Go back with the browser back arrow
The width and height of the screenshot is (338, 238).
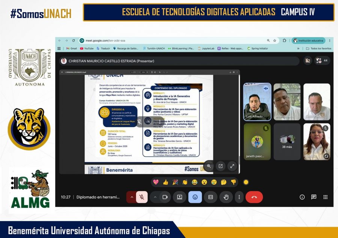(x=60, y=40)
